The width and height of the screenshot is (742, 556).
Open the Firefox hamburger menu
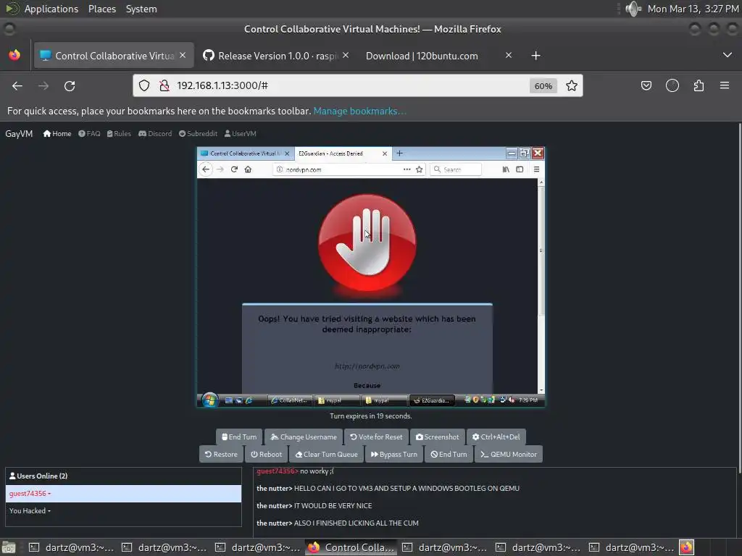point(725,85)
